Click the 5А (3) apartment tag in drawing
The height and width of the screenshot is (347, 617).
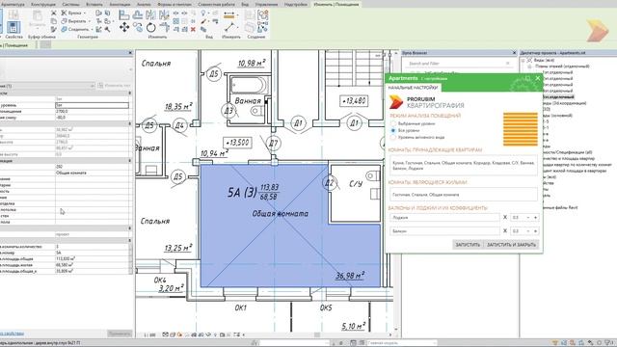[253, 193]
